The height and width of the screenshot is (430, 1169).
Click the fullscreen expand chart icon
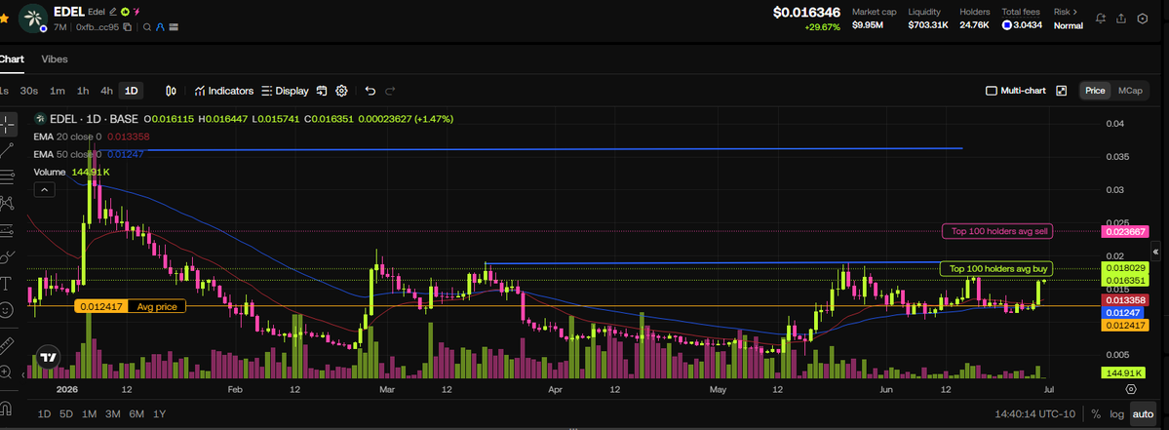pyautogui.click(x=1062, y=91)
